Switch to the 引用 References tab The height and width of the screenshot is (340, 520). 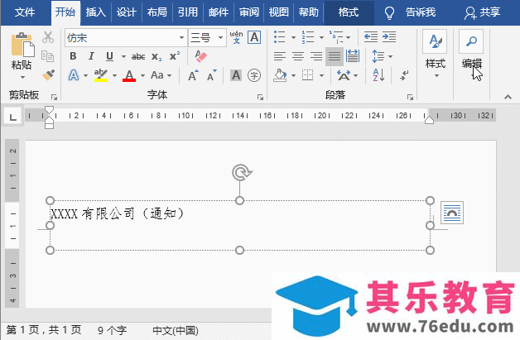point(187,12)
